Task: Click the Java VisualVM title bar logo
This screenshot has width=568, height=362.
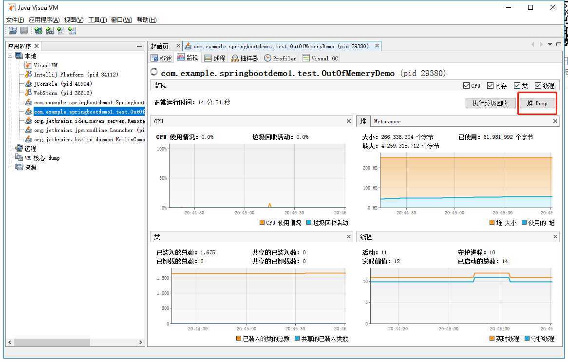Action: point(12,7)
